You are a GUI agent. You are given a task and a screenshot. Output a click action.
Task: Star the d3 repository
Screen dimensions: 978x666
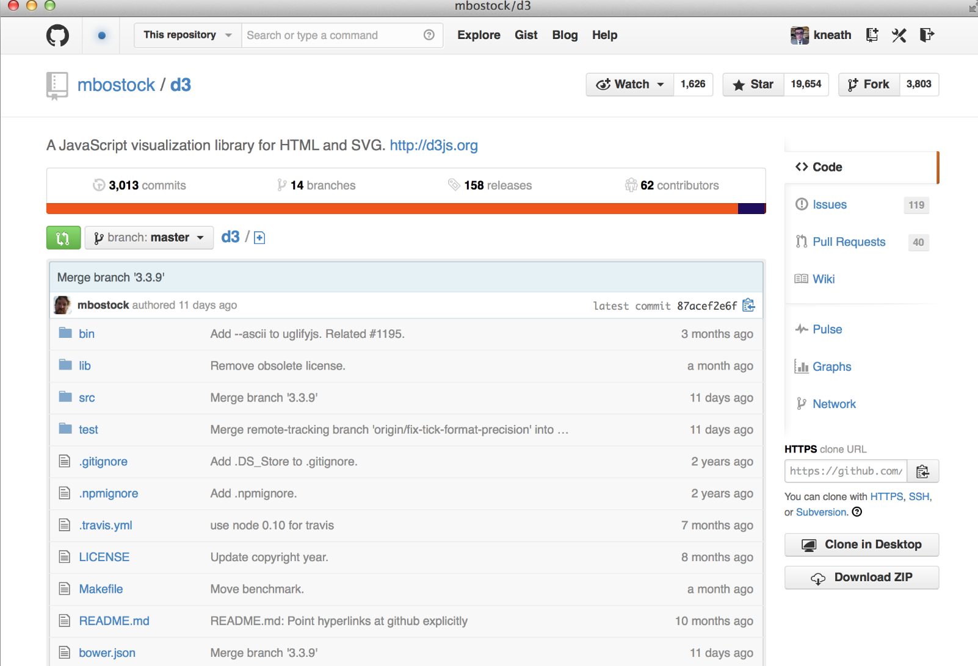(x=753, y=84)
